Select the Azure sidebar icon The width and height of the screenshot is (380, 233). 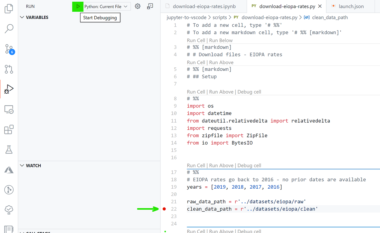(9, 170)
